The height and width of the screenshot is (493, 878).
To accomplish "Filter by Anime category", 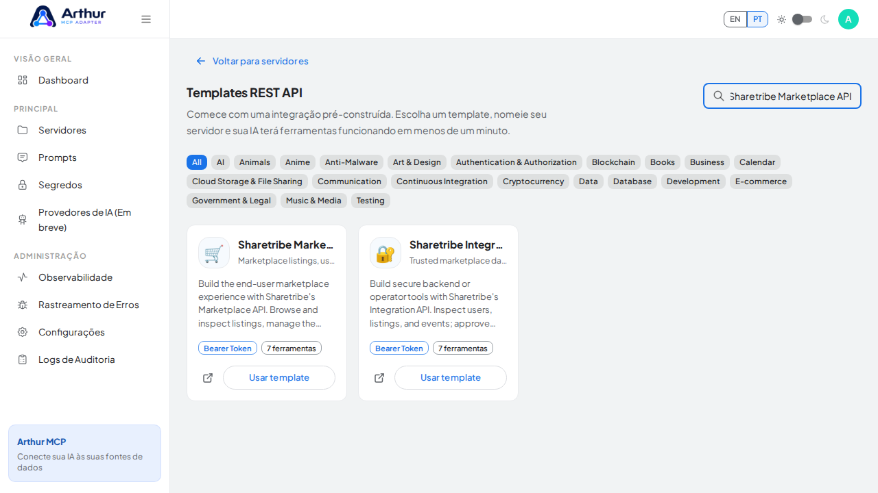I will point(298,162).
